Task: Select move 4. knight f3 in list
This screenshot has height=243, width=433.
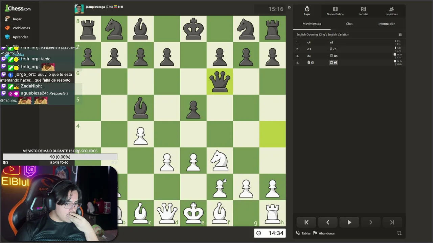Action: (x=311, y=62)
